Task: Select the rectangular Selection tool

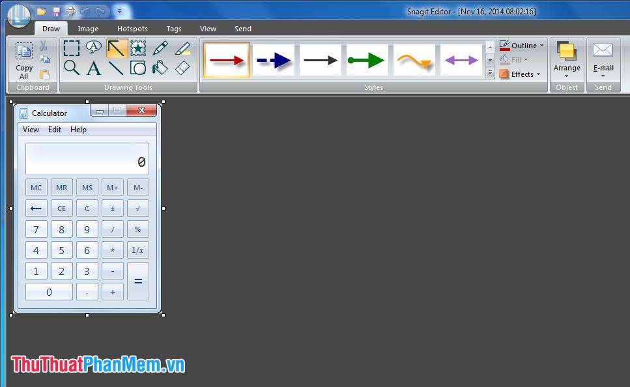Action: 72,48
